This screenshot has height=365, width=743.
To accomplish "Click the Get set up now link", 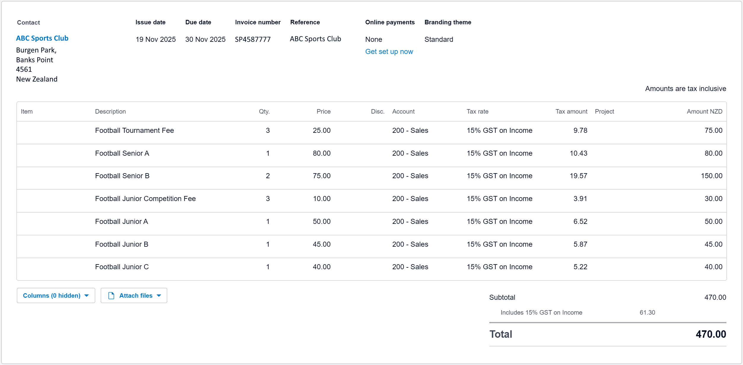I will pos(389,52).
